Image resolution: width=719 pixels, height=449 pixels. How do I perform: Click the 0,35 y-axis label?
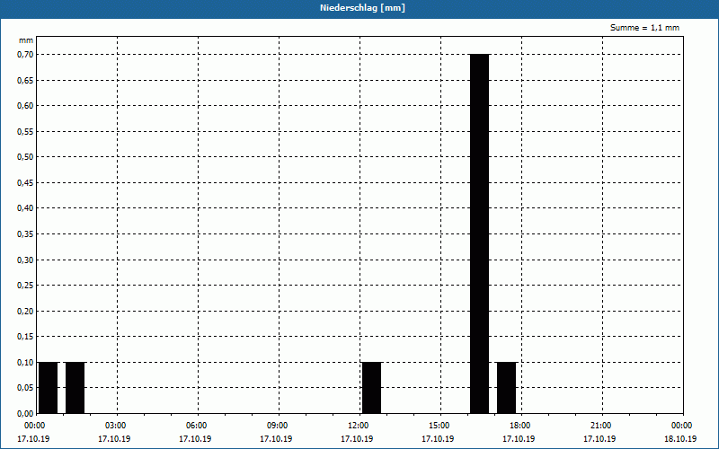tap(25, 234)
